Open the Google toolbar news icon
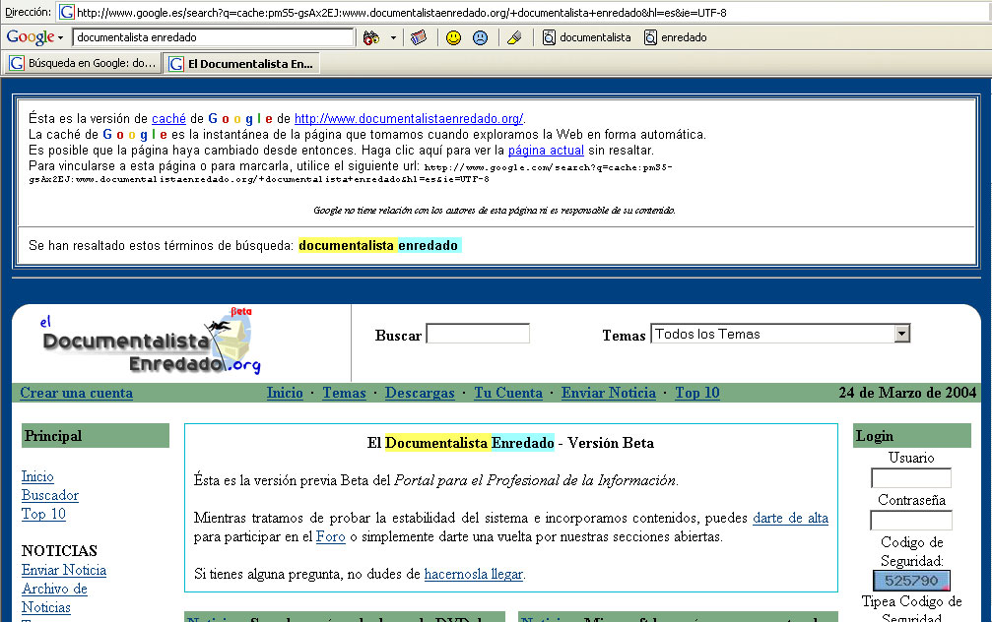Screen dimensions: 992x622 point(419,38)
